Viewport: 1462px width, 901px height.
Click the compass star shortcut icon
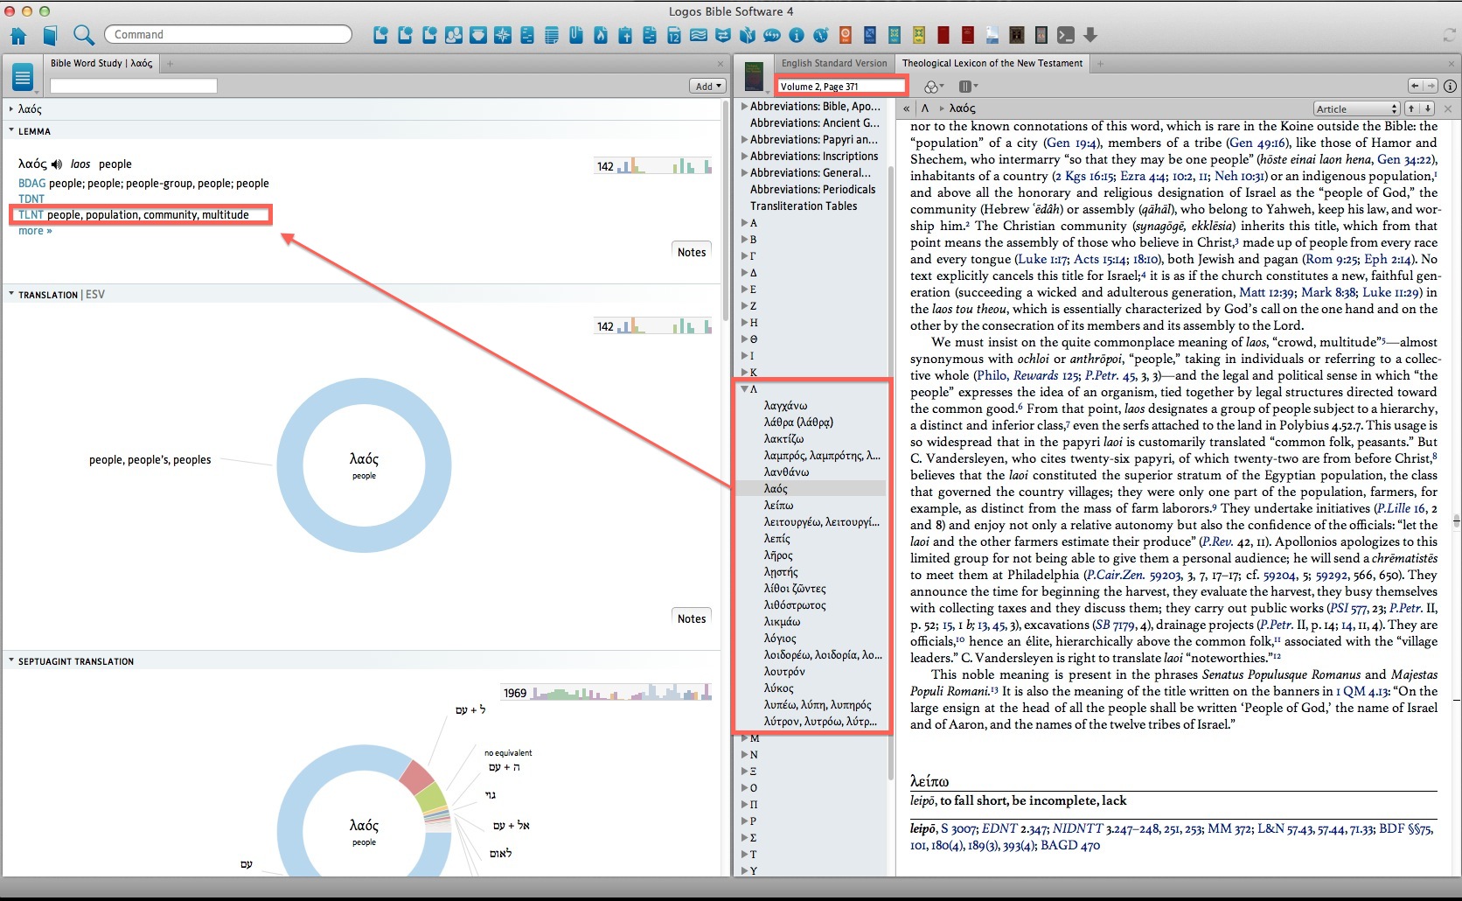pyautogui.click(x=503, y=35)
